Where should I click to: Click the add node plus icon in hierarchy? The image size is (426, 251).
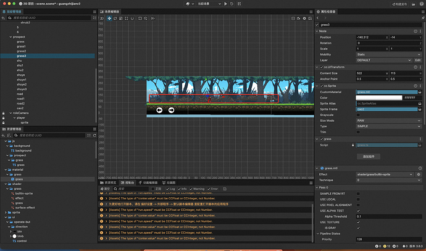pos(4,19)
